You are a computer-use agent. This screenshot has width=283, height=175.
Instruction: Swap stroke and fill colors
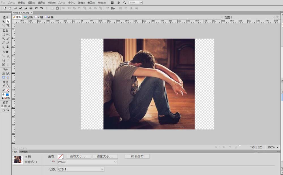click(x=8, y=98)
